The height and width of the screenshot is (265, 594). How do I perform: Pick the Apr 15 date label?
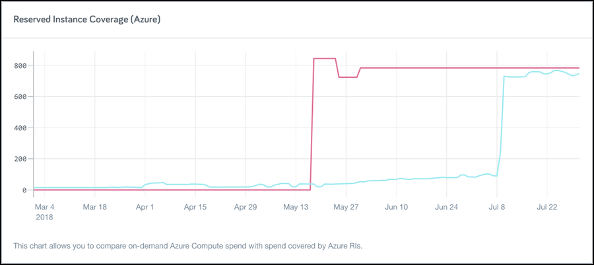(195, 207)
